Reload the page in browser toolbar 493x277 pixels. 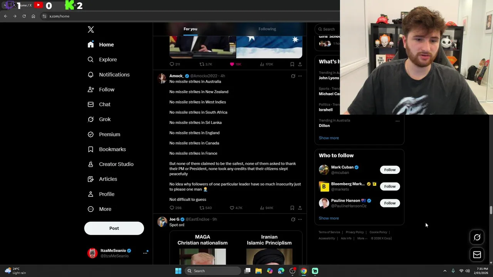coord(24,16)
